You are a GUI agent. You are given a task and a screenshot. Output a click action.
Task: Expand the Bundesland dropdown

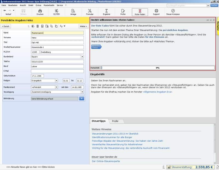82,57
